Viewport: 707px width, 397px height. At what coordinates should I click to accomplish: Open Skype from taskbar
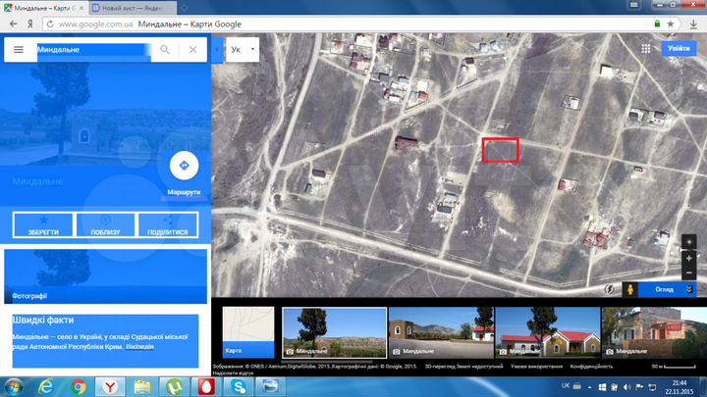239,387
